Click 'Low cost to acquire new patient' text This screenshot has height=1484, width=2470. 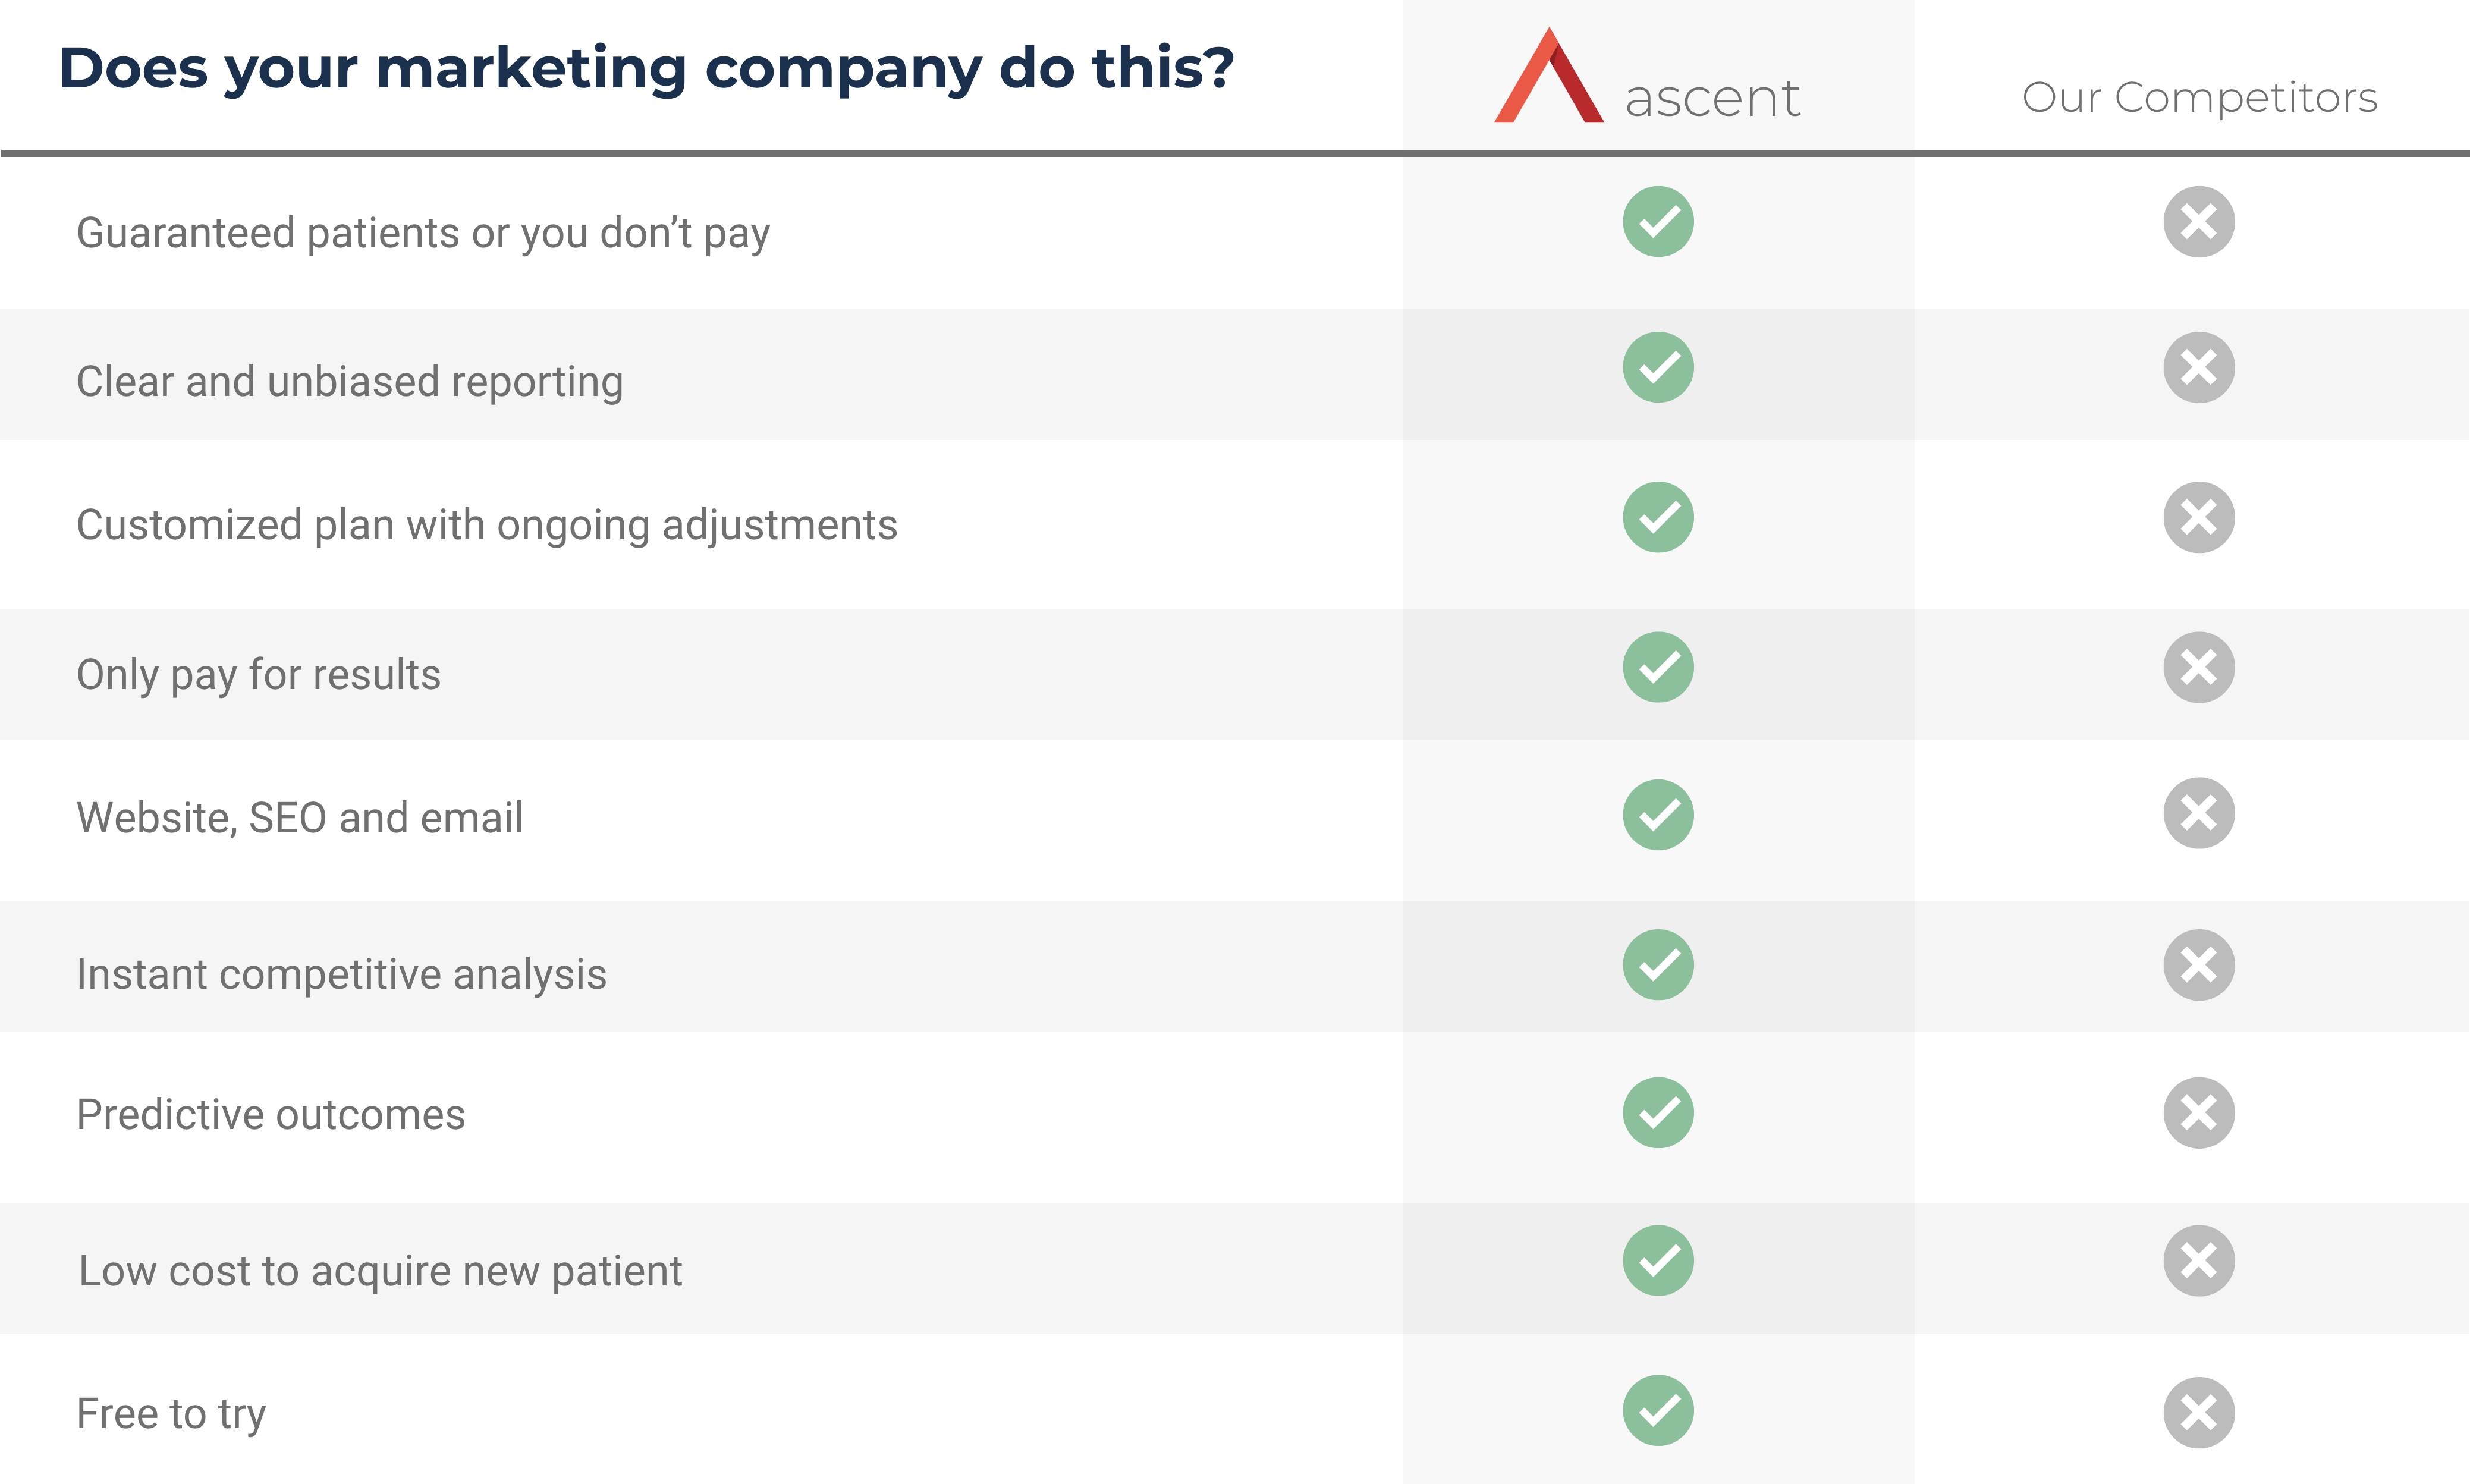380,1271
